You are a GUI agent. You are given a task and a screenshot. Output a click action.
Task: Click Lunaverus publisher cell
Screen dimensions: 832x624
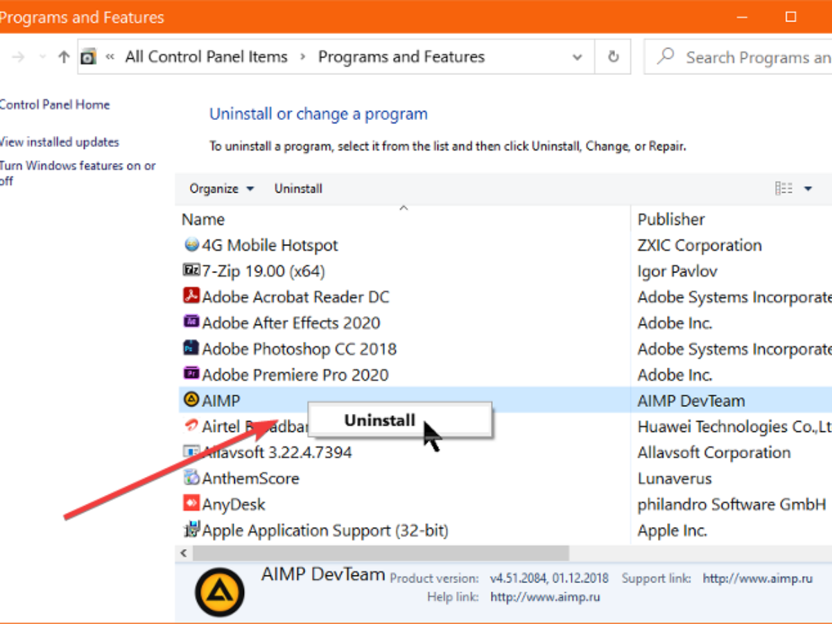(675, 478)
